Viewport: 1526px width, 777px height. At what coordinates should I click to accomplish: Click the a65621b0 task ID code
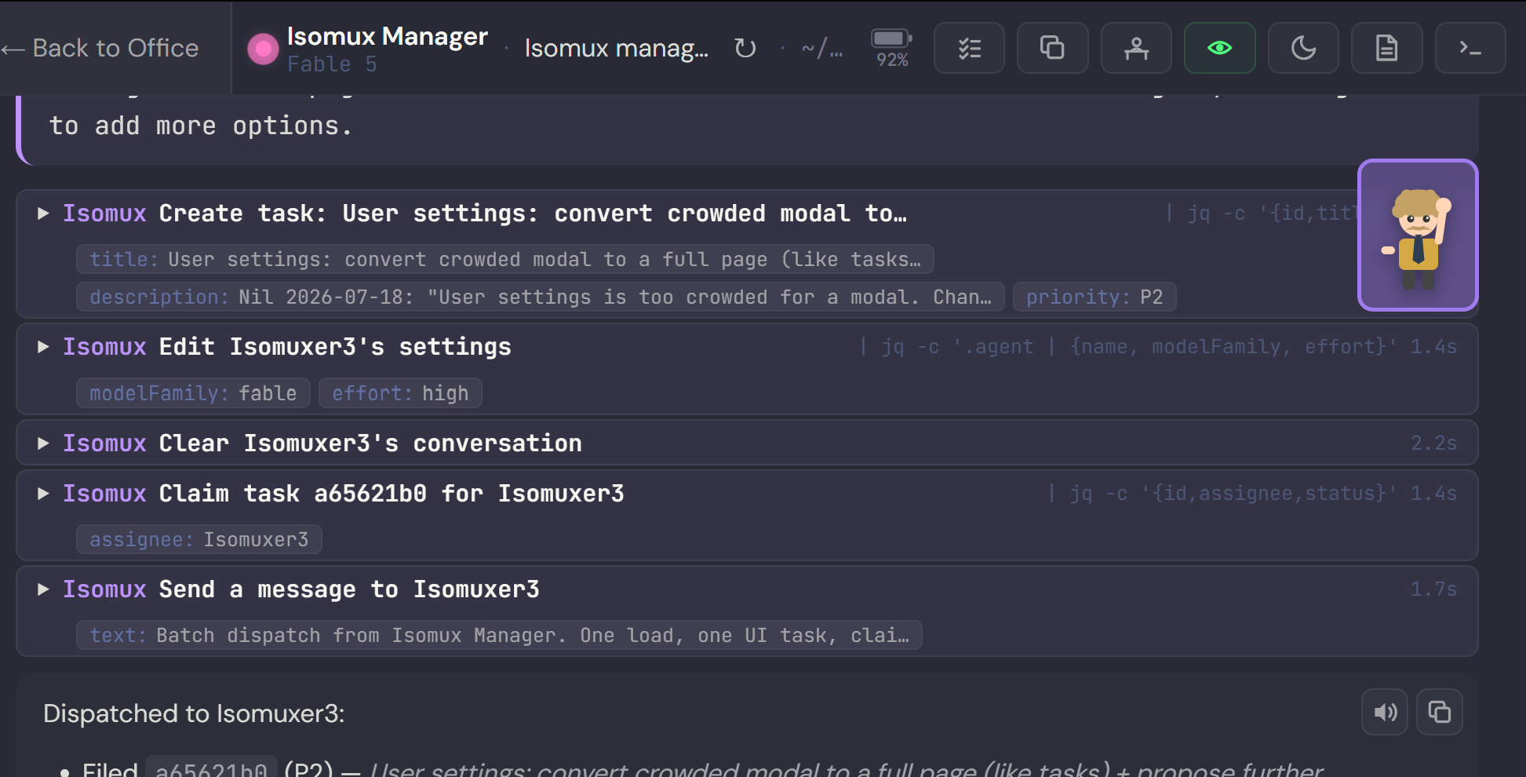pyautogui.click(x=212, y=769)
